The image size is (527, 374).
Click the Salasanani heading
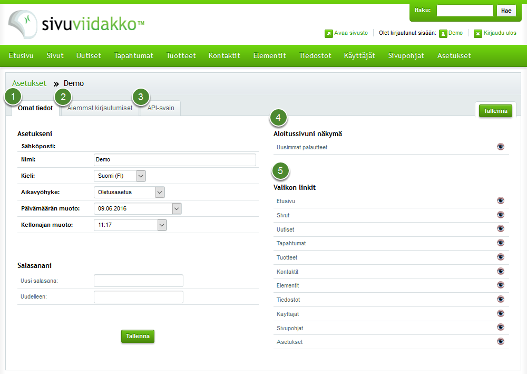(x=34, y=265)
